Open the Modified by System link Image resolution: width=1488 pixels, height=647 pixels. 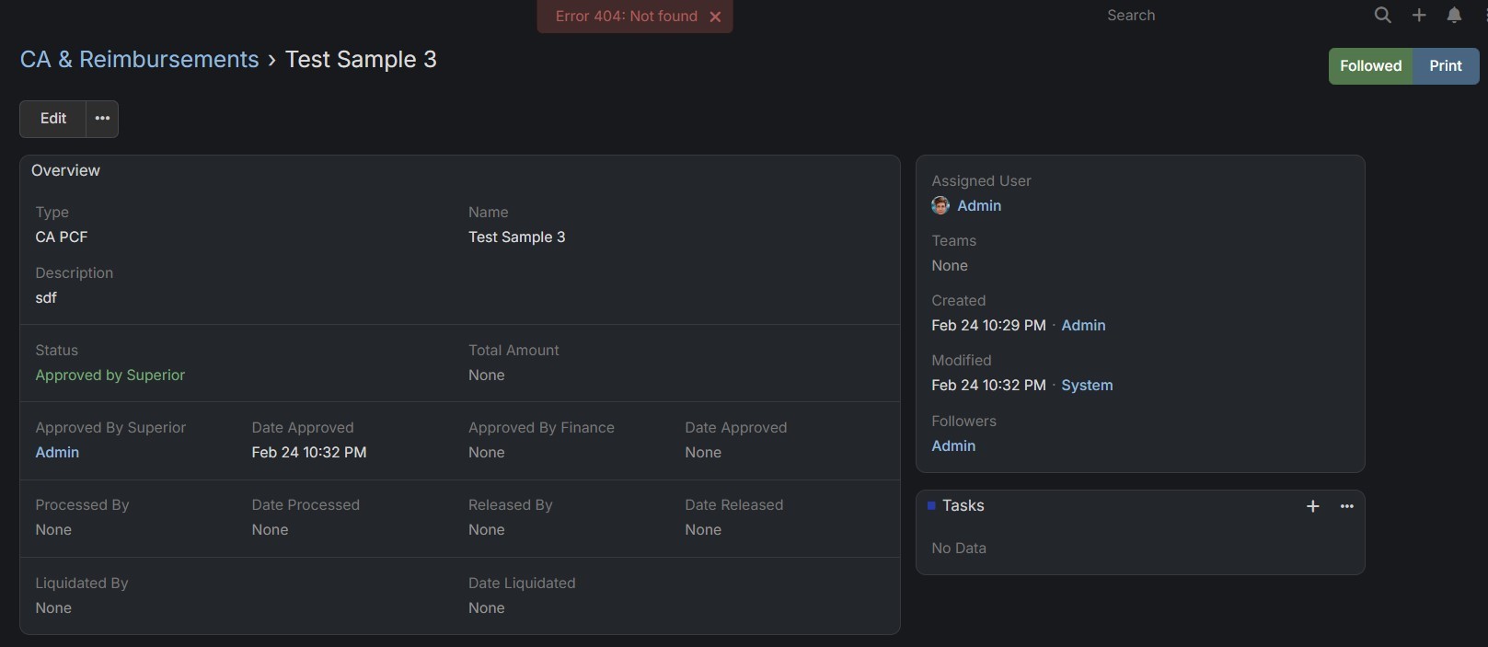coord(1087,386)
